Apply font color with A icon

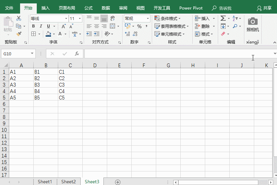point(60,34)
